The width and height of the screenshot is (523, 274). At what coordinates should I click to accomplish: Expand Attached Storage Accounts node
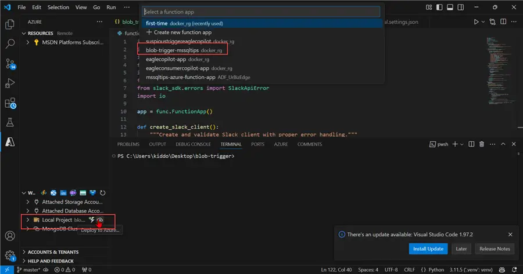coord(28,202)
